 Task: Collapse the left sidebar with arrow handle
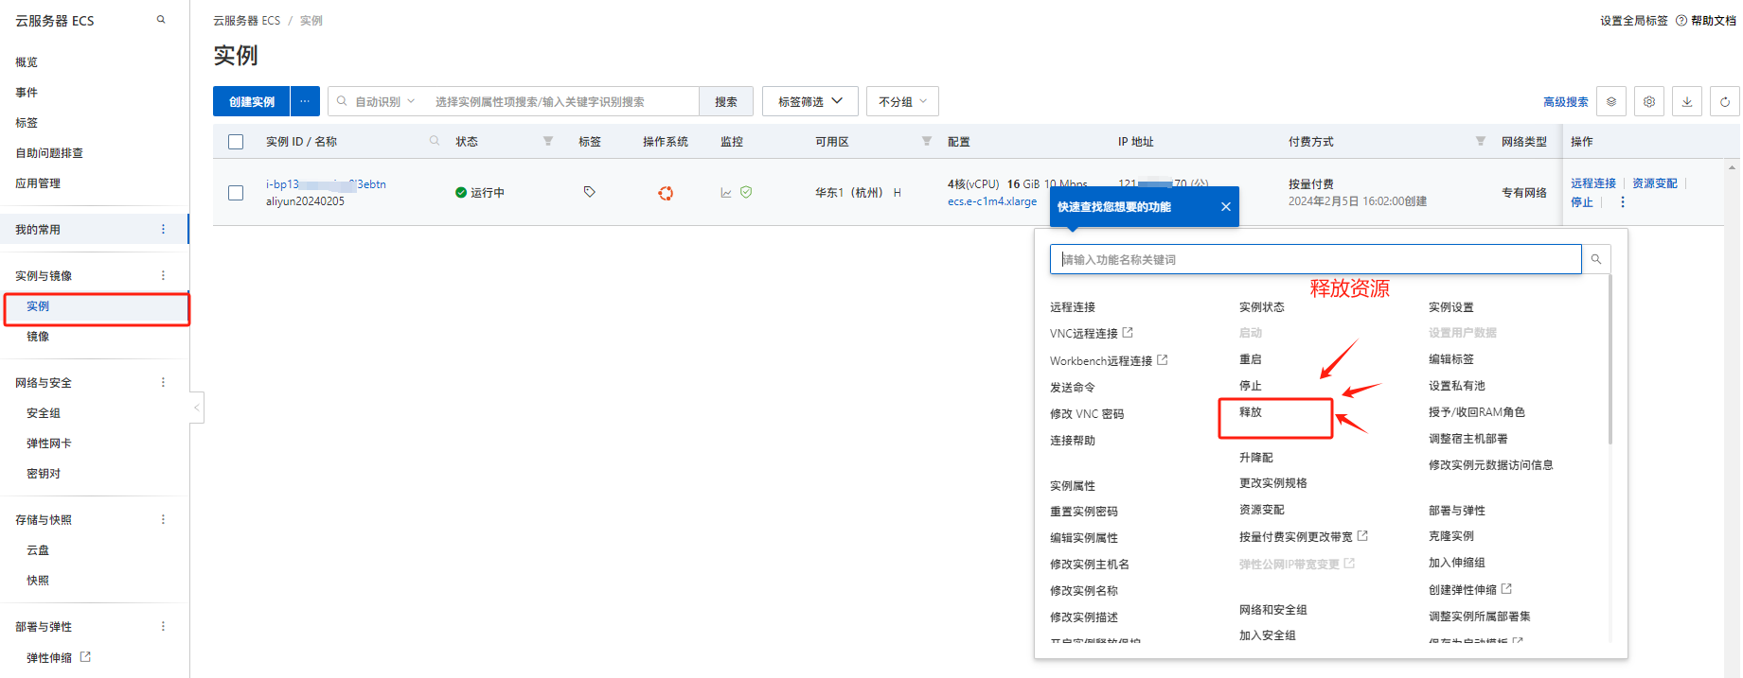click(x=197, y=408)
